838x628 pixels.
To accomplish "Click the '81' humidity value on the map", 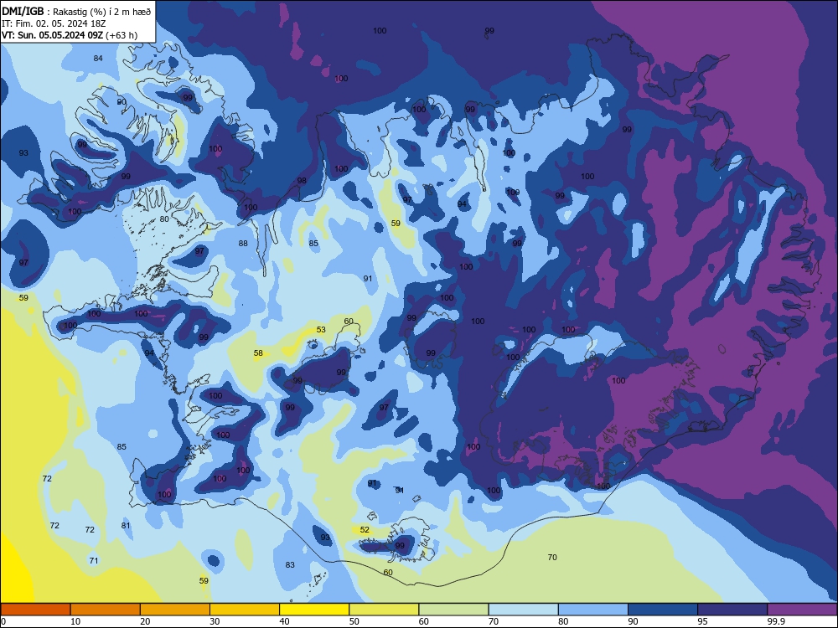I will (x=126, y=526).
